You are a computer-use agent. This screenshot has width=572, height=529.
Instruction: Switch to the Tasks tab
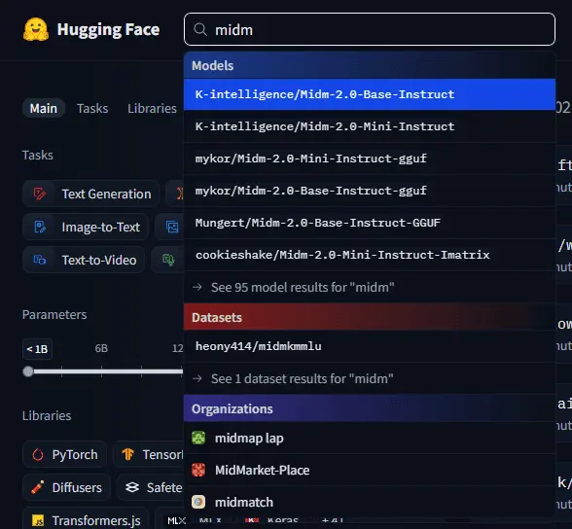coord(92,108)
